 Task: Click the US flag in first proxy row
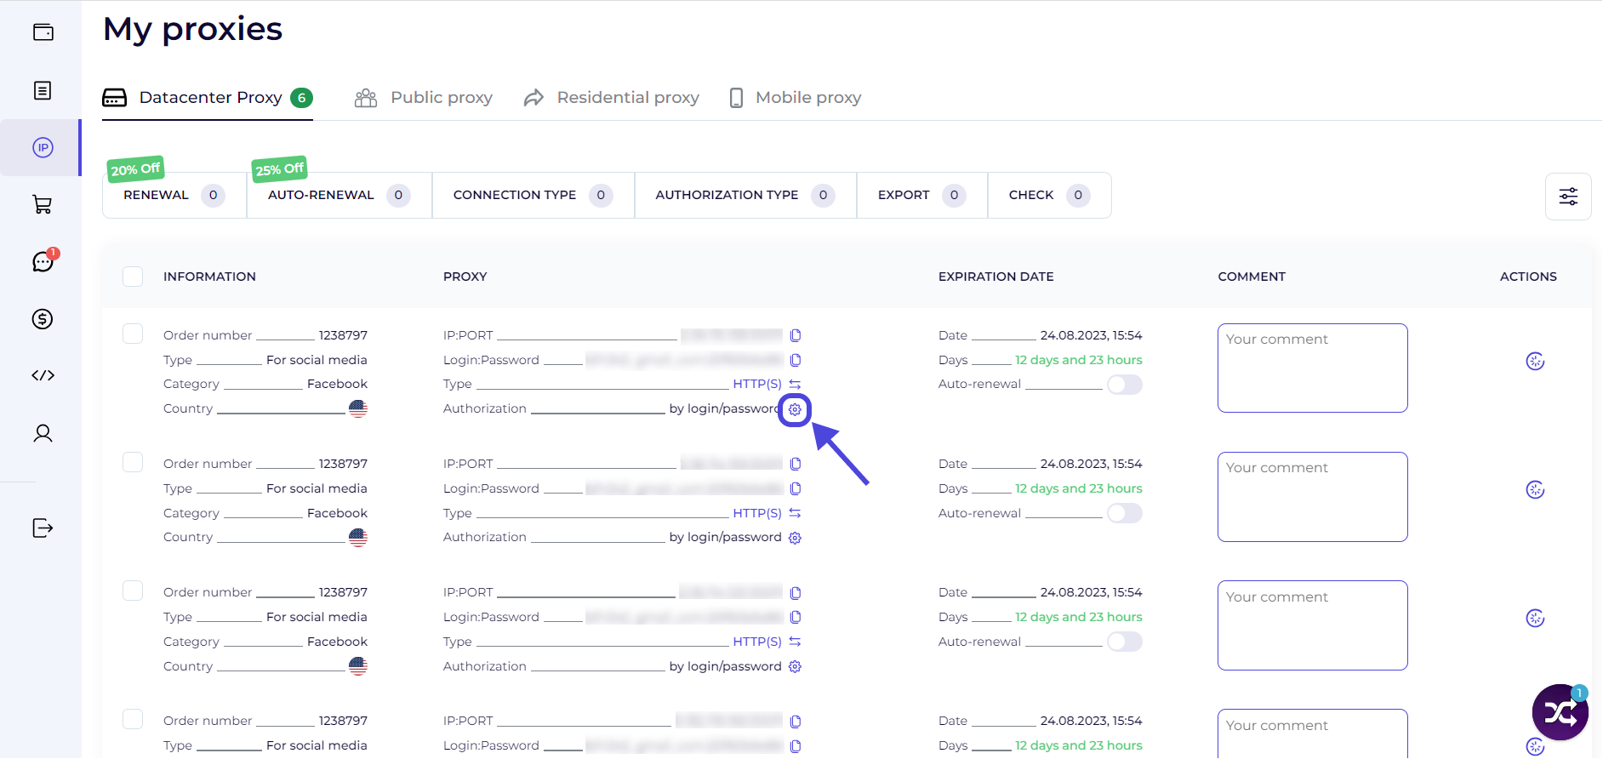(358, 408)
